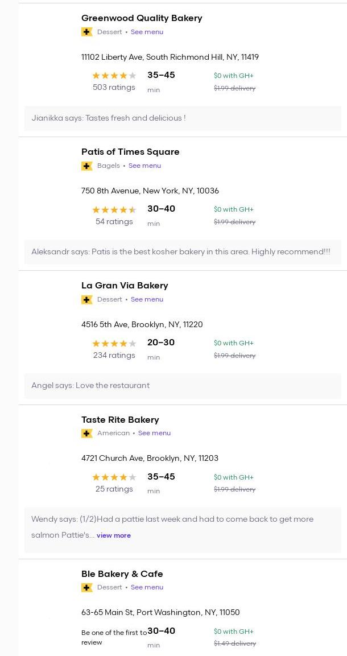Click star rating of Taste Rite Bakery
This screenshot has width=347, height=656.
114,477
